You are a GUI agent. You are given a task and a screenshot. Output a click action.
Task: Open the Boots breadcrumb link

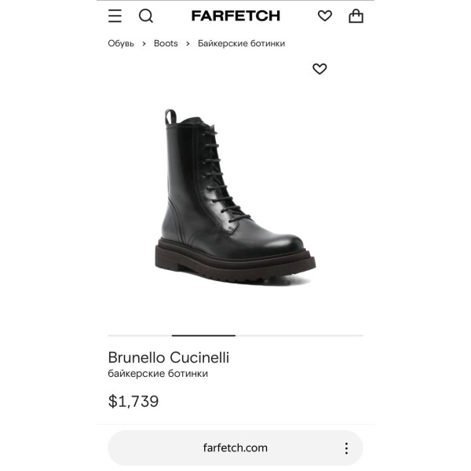pyautogui.click(x=166, y=43)
